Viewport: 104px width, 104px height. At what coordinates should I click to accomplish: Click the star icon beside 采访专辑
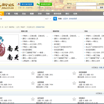click(x=74, y=83)
